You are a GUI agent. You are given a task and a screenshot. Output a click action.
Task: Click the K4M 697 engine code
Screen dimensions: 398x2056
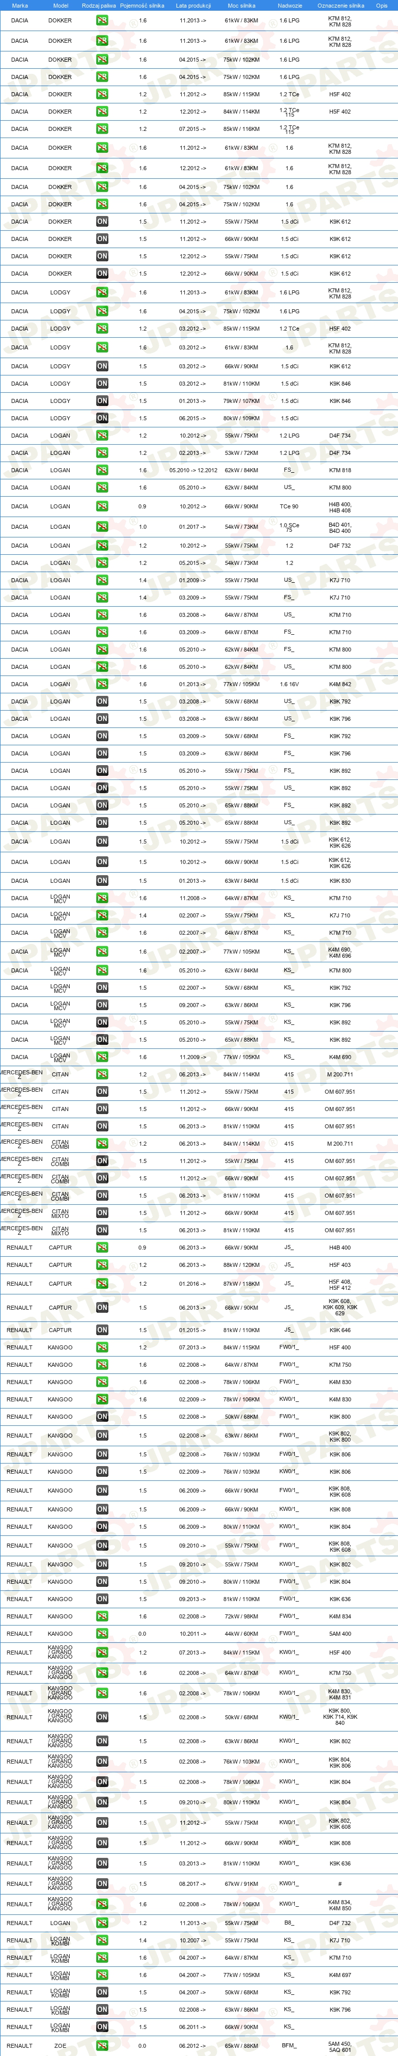coord(340,1976)
